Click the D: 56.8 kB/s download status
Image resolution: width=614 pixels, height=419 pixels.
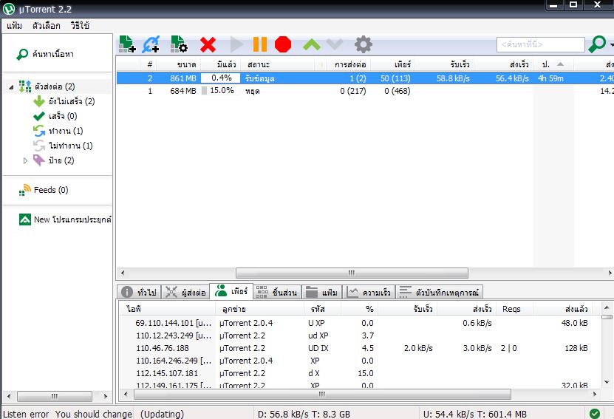point(304,414)
